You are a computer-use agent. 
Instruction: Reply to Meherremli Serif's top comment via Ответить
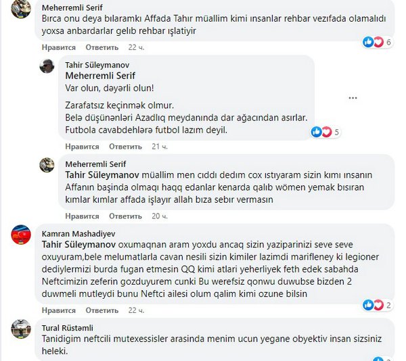tap(102, 47)
